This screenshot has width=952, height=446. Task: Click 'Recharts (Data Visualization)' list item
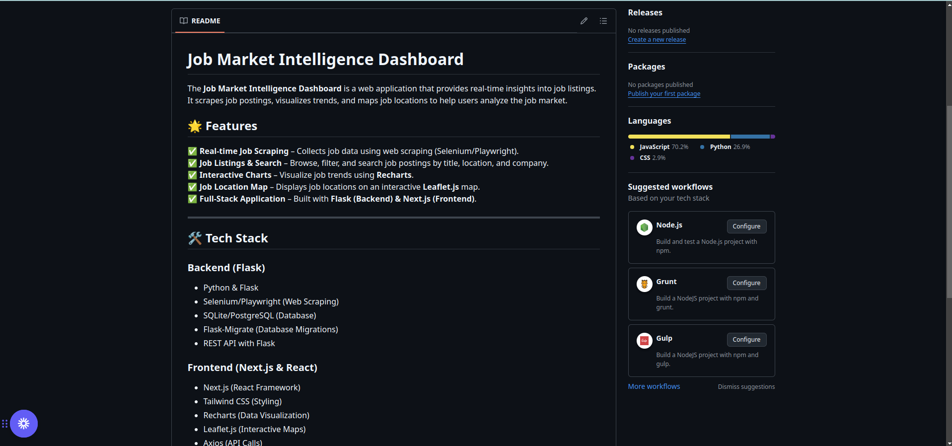[256, 416]
